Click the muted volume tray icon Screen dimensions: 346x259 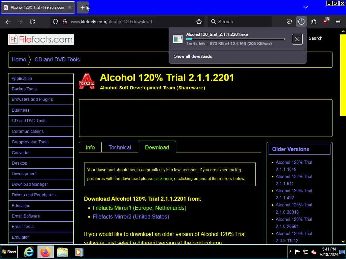[x=314, y=252]
